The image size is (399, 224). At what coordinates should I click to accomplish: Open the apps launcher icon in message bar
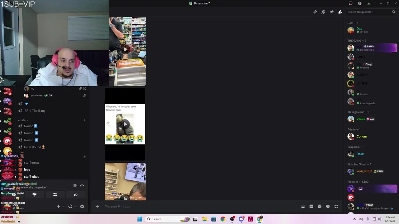[336, 206]
